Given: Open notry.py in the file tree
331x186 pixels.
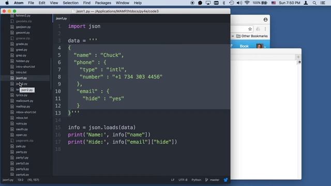Looking at the screenshot, I should (x=21, y=123).
